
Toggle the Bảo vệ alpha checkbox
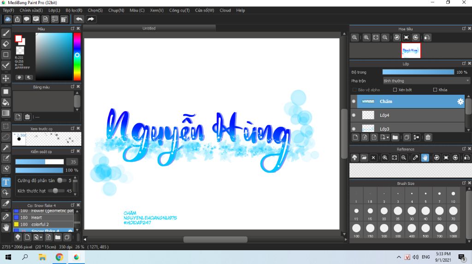pos(354,90)
